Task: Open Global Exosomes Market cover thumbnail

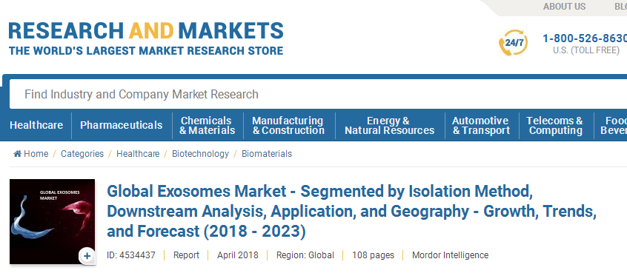Action: click(53, 222)
